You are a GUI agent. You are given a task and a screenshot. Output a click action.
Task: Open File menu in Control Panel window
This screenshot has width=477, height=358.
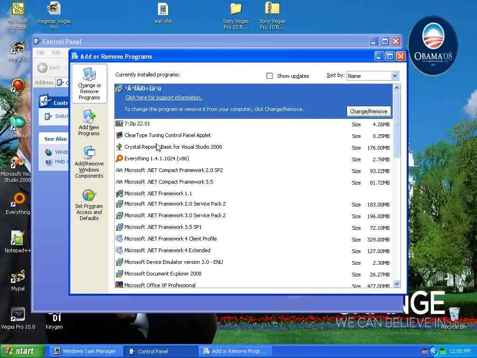coord(41,53)
